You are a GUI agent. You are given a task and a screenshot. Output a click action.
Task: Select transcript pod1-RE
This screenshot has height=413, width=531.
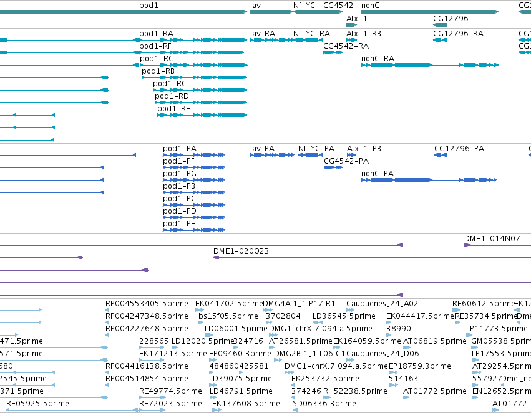[202, 116]
